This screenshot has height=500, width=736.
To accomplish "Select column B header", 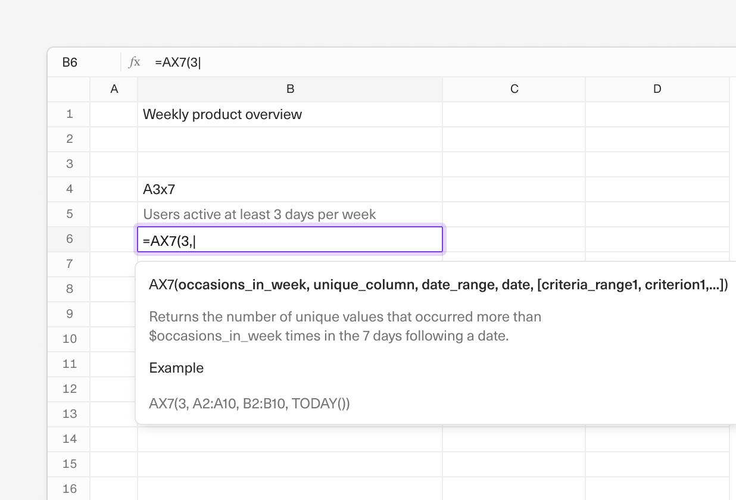I will click(x=290, y=89).
